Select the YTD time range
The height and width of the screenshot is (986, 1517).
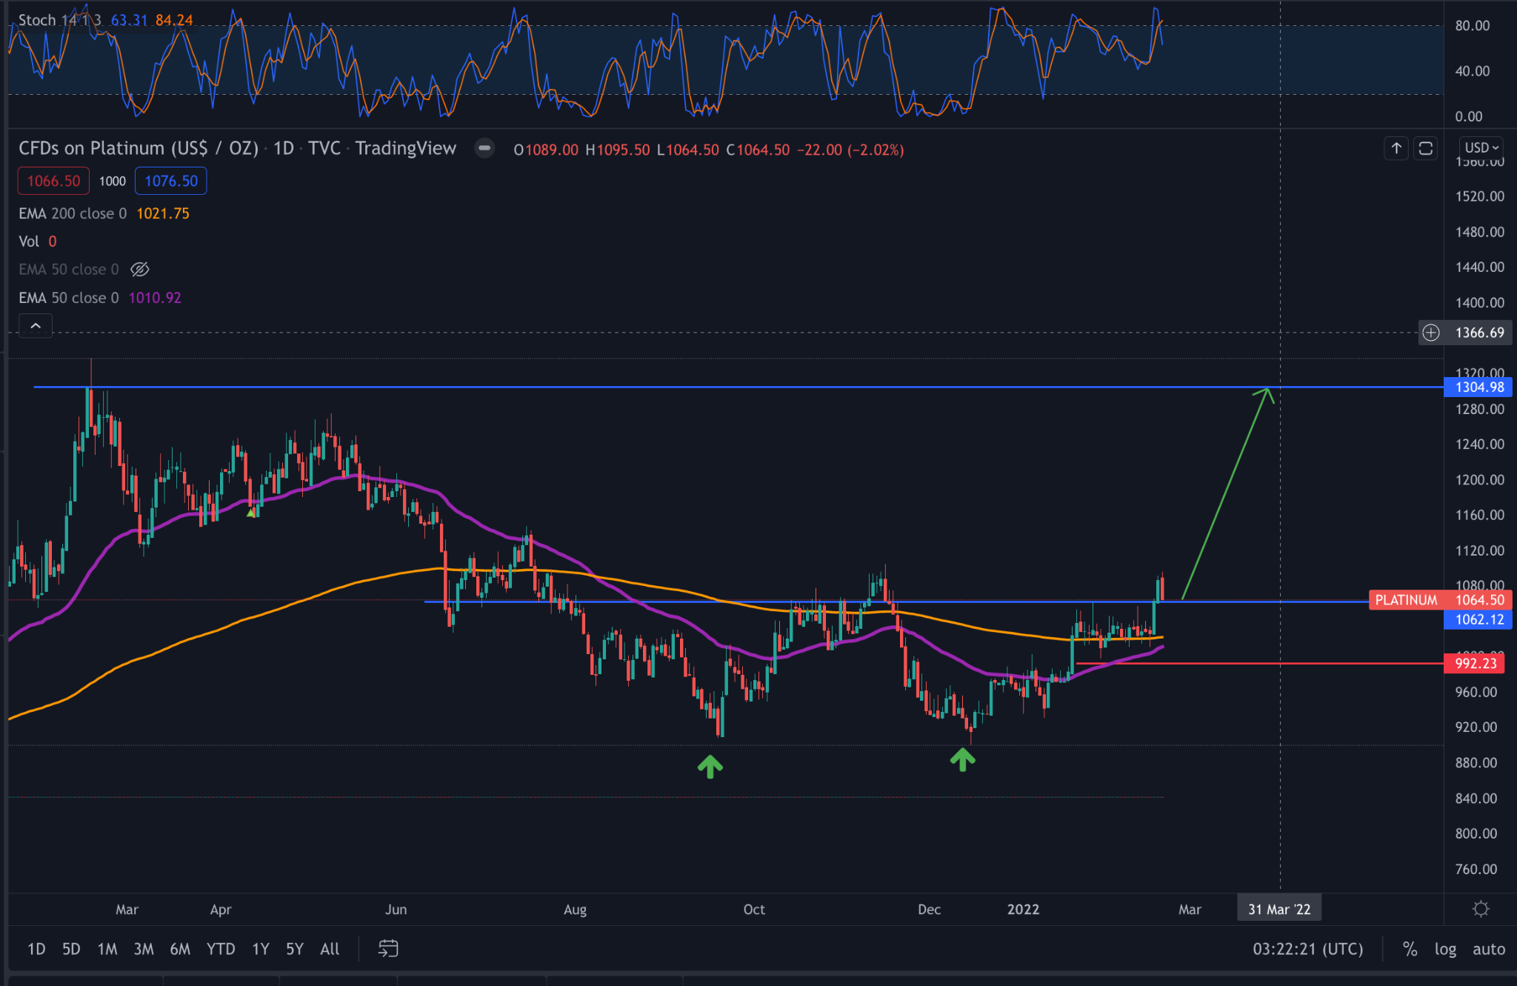point(220,949)
